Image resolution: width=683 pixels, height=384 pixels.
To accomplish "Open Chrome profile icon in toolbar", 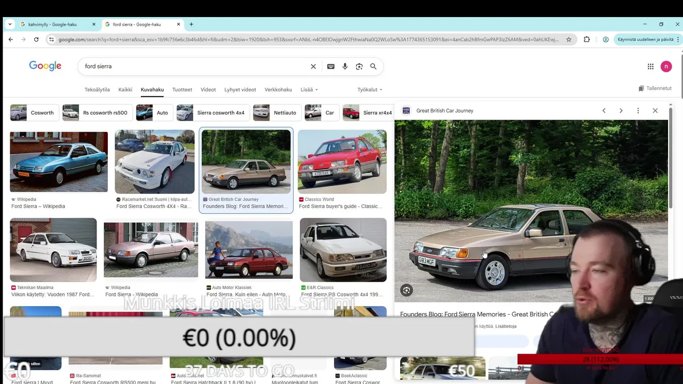I will point(606,39).
